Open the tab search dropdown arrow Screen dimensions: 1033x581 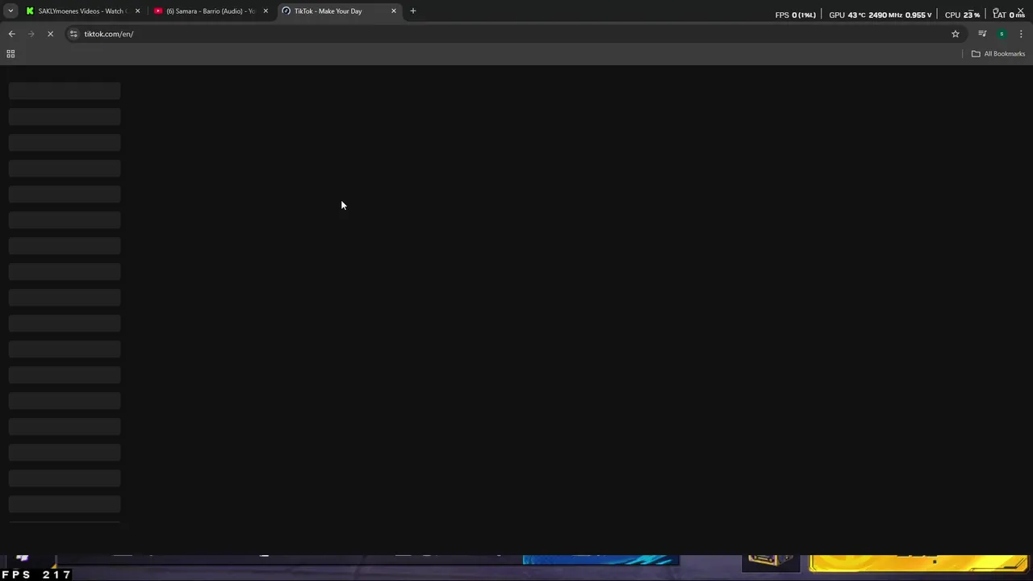click(x=10, y=11)
